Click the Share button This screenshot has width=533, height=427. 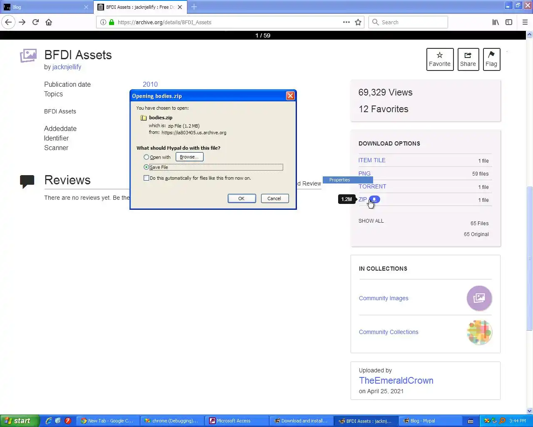click(468, 59)
